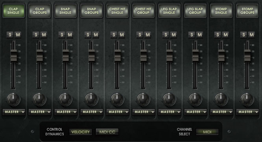This screenshot has width=262, height=142.
Task: Solo the Stomp Groups channel
Action: [244, 35]
